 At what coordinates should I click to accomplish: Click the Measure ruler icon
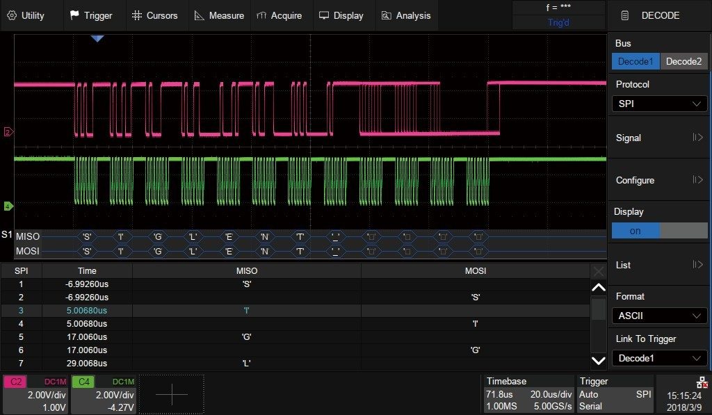200,15
